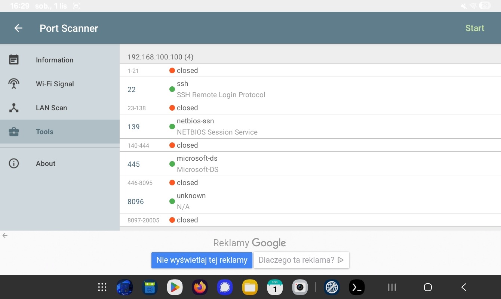Select port 139 netbios-ssn entry
The image size is (501, 299).
(x=310, y=127)
